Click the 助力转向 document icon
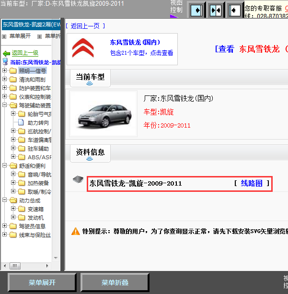The image size is (288, 294). (x=21, y=123)
